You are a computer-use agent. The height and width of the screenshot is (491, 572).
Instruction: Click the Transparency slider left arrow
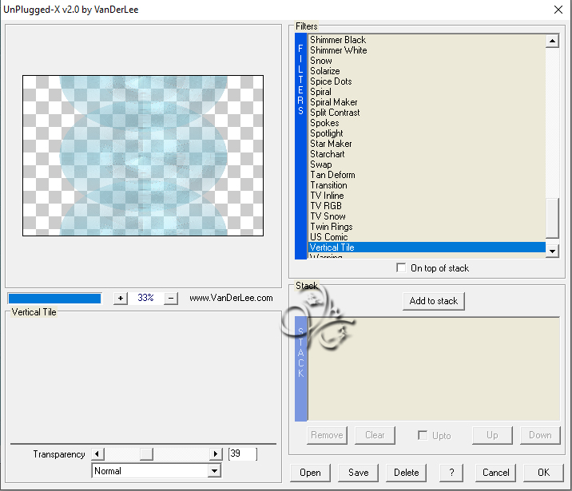tap(97, 453)
